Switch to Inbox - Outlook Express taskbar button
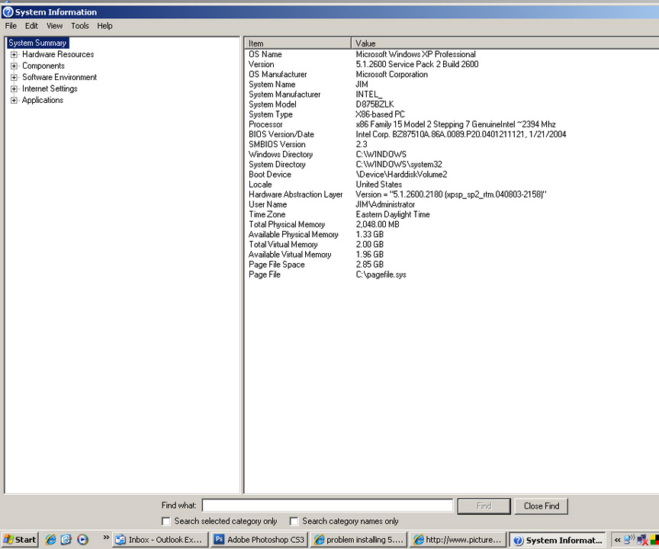 (x=161, y=540)
